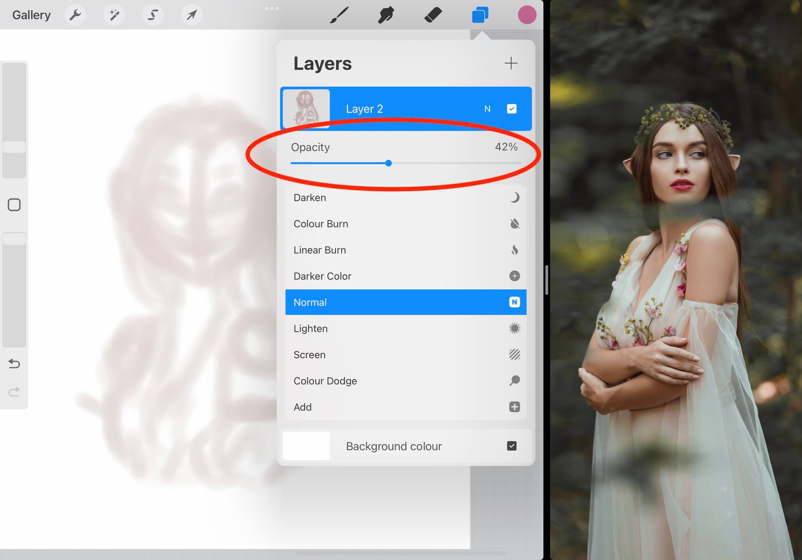Click the elf woman reference photo
The height and width of the screenshot is (560, 802).
point(676,280)
